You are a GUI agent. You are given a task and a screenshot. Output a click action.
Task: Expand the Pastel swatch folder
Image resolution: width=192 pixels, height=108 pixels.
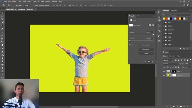tap(163, 33)
